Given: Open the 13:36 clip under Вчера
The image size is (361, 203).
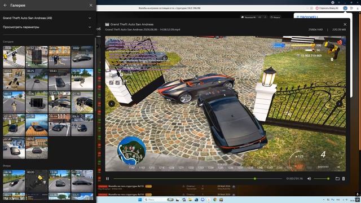Looking at the screenshot, I should 59,180.
